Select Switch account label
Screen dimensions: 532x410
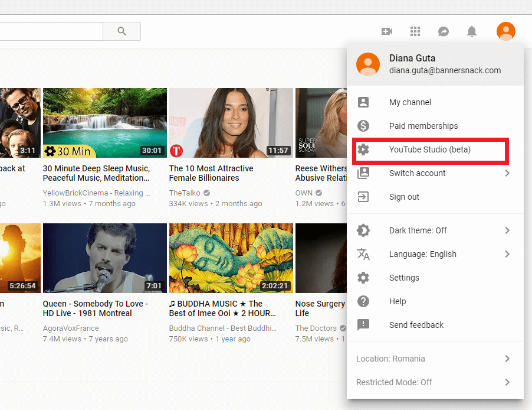coord(417,173)
